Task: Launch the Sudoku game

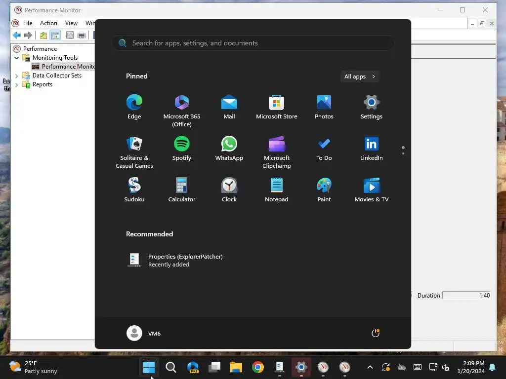Action: pyautogui.click(x=134, y=190)
